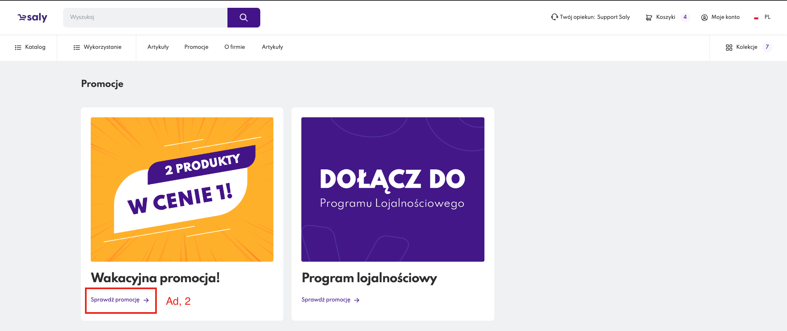Open the Promocje menu item
This screenshot has height=331, width=787.
[x=196, y=47]
